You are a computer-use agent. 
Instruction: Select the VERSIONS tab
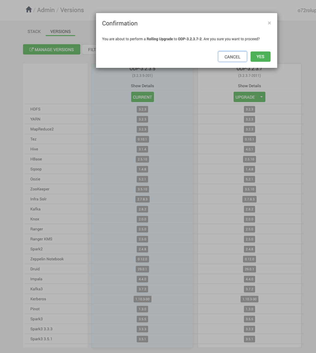click(60, 31)
